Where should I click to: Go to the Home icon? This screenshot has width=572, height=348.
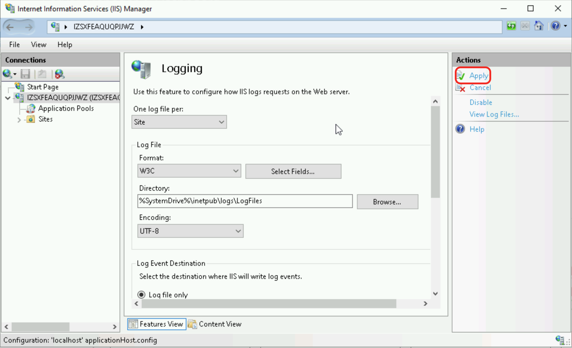(539, 26)
